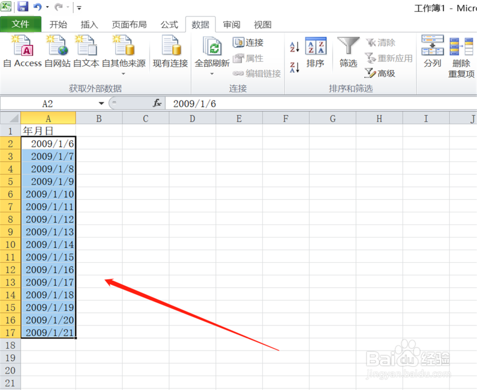Screen dimensions: 477x390
Task: Select column G header
Action: tap(332, 118)
